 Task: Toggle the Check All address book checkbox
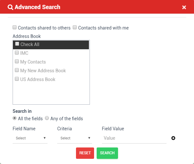pyautogui.click(x=17, y=44)
